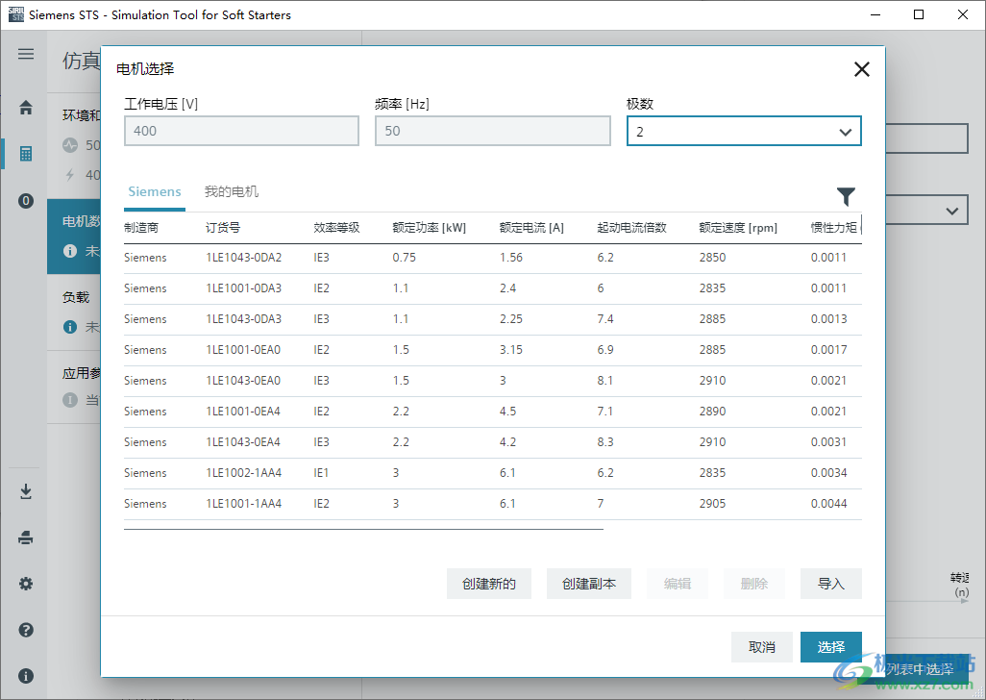Close the 电机选择 dialog with X
This screenshot has height=700, width=986.
[861, 69]
